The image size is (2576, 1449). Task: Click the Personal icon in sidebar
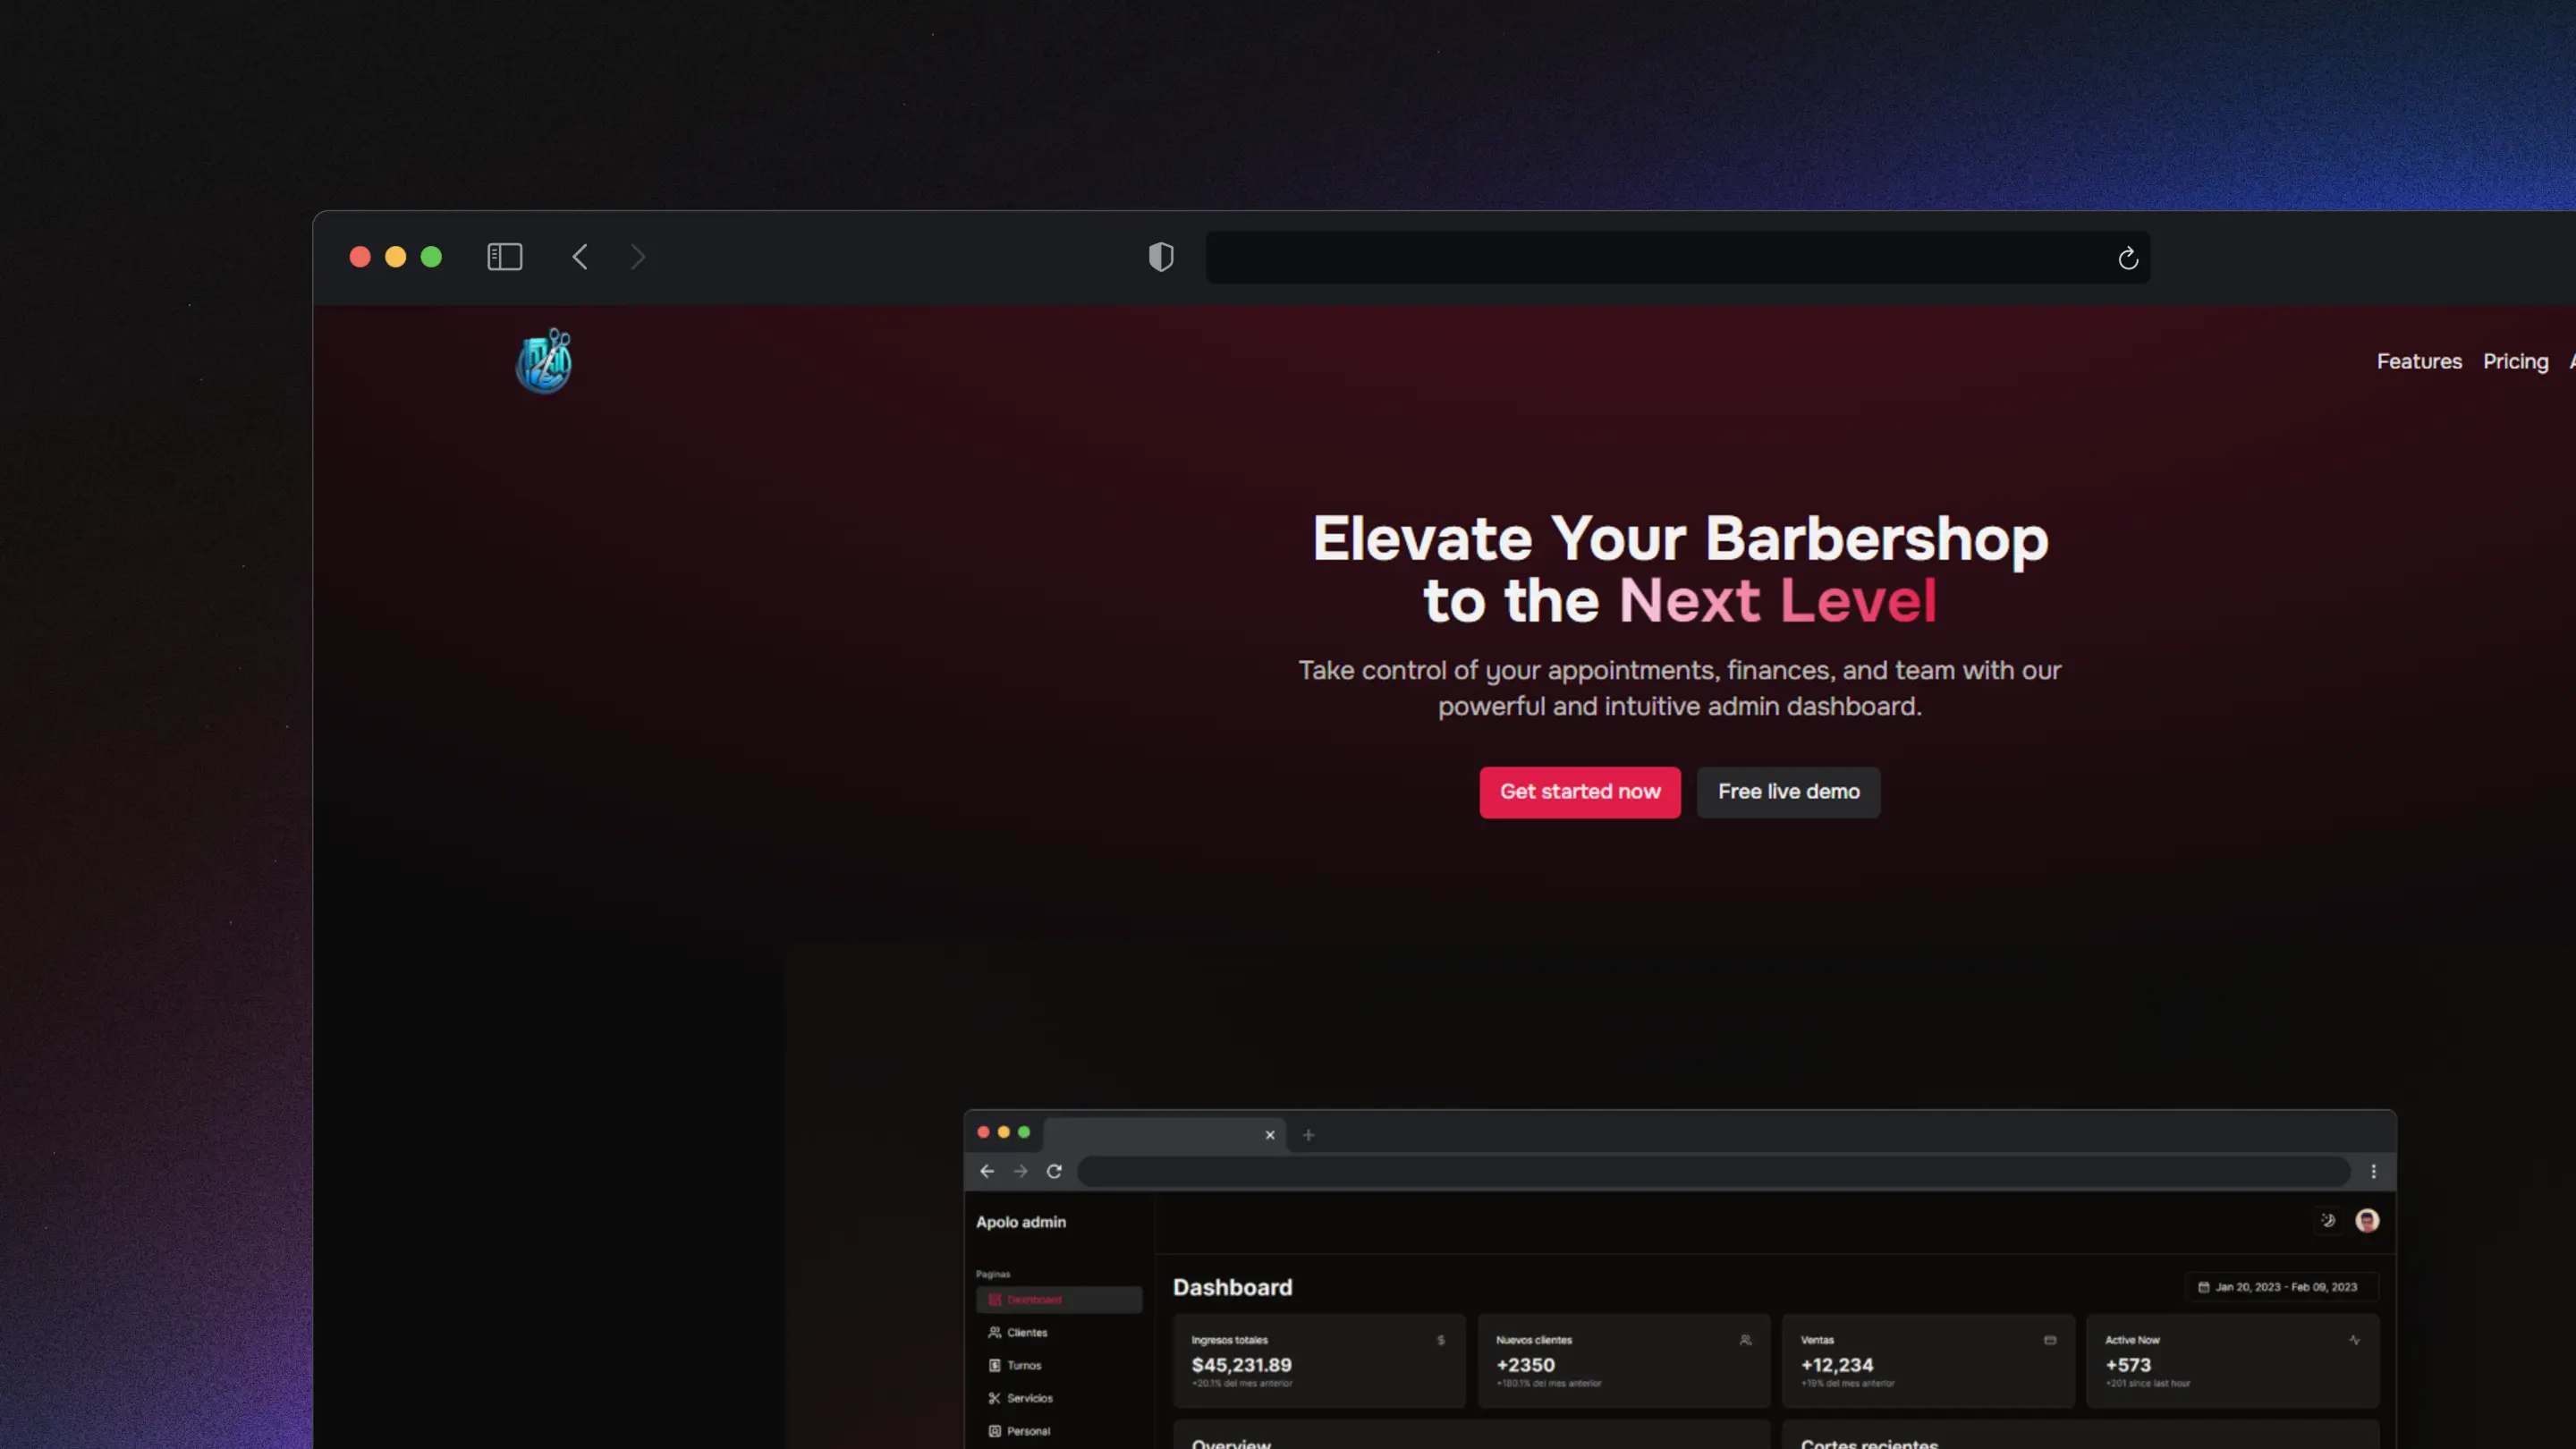tap(994, 1431)
